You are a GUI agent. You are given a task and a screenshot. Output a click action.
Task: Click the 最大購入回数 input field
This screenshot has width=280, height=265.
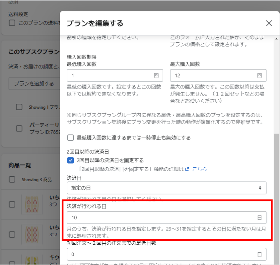[x=218, y=76]
